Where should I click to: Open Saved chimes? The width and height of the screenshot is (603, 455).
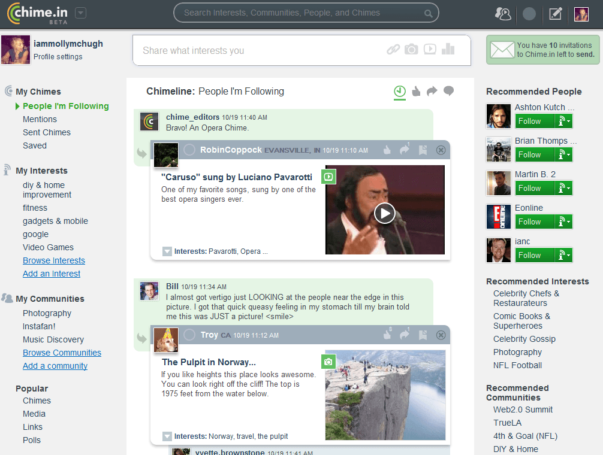click(35, 145)
